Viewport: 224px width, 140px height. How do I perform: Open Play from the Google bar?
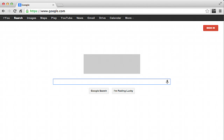tap(54, 18)
